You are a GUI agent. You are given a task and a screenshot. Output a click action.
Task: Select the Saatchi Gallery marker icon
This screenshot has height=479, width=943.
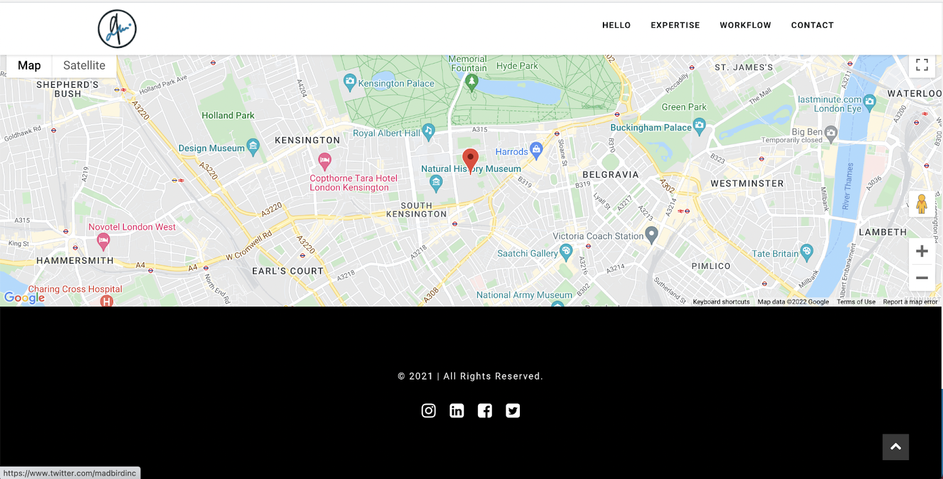[x=566, y=252]
